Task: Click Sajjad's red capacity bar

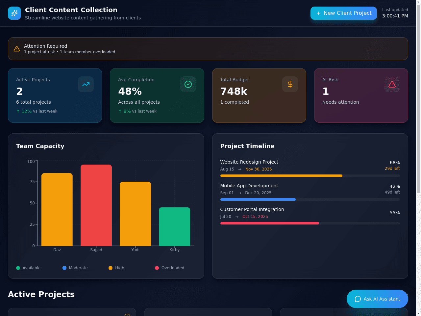Action: (x=96, y=205)
